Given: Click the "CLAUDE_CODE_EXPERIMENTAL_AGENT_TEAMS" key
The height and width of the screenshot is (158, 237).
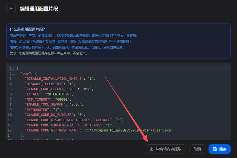Looking at the screenshot, I should 63,125.
